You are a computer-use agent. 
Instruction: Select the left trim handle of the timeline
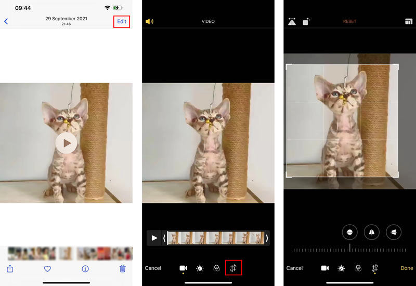tap(164, 238)
